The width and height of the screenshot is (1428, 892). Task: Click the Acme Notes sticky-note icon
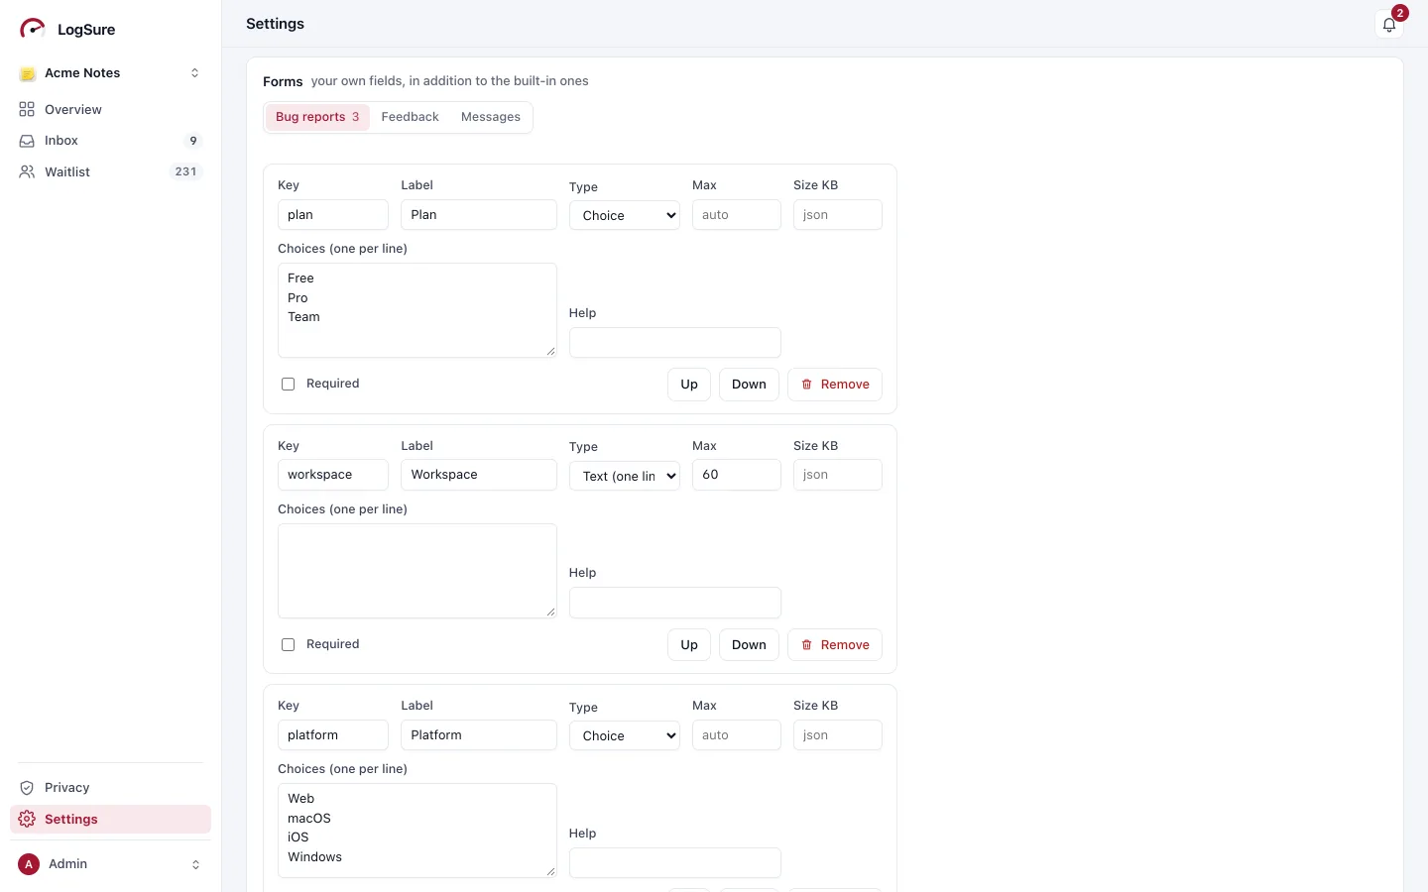click(28, 73)
